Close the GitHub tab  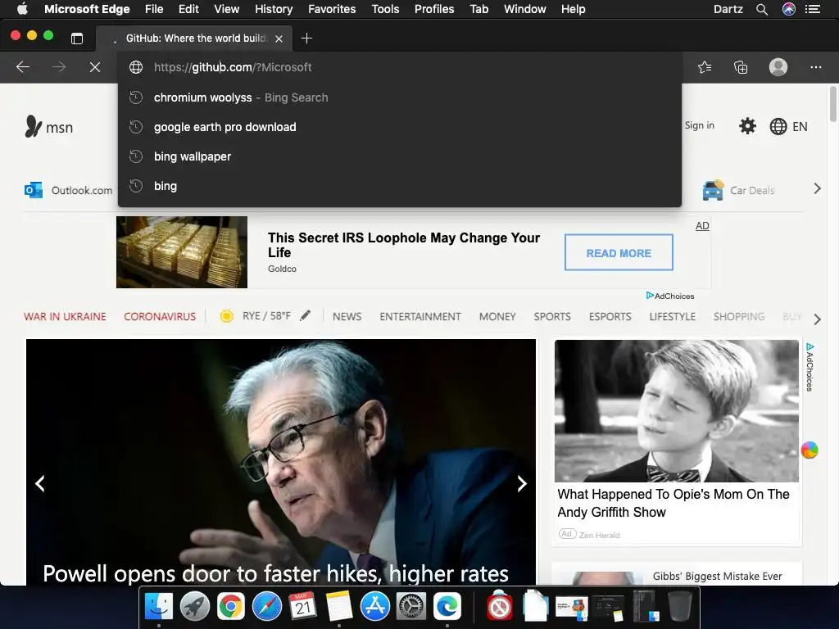[279, 38]
